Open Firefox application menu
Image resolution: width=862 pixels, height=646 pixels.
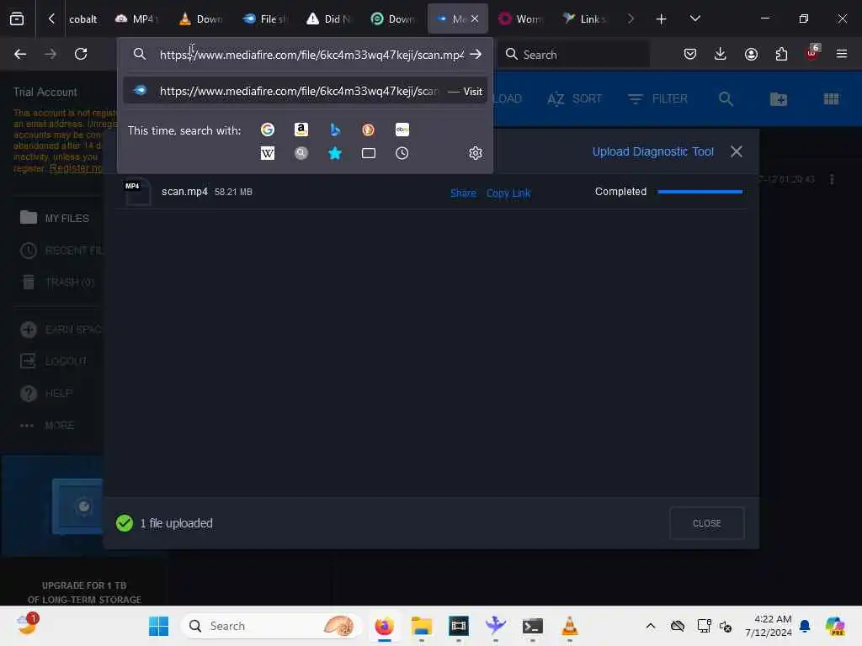[x=842, y=54]
